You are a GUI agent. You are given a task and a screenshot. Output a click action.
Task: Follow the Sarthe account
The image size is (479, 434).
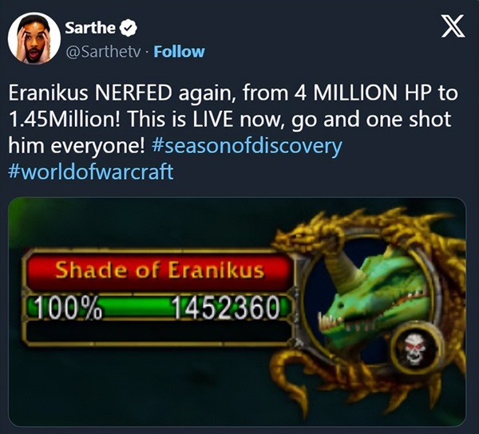tap(179, 52)
